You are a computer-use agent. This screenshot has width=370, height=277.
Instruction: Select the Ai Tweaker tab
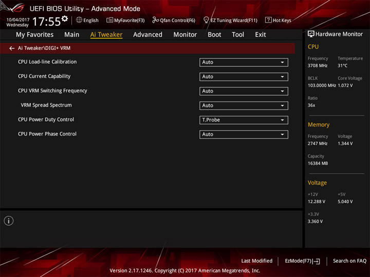pos(106,35)
